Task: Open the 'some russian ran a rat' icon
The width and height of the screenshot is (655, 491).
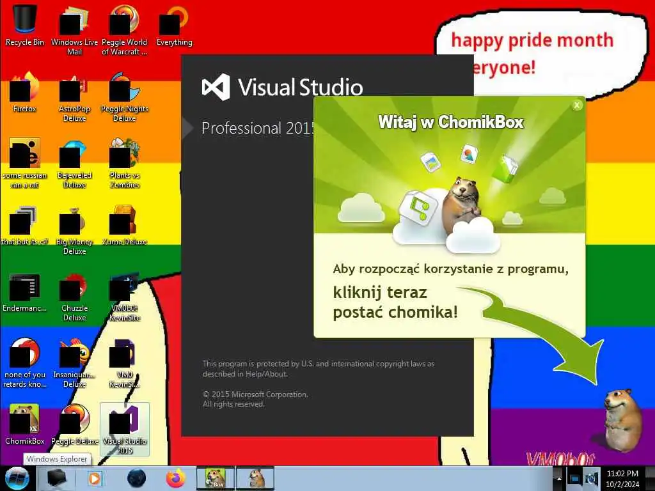Action: 25,163
